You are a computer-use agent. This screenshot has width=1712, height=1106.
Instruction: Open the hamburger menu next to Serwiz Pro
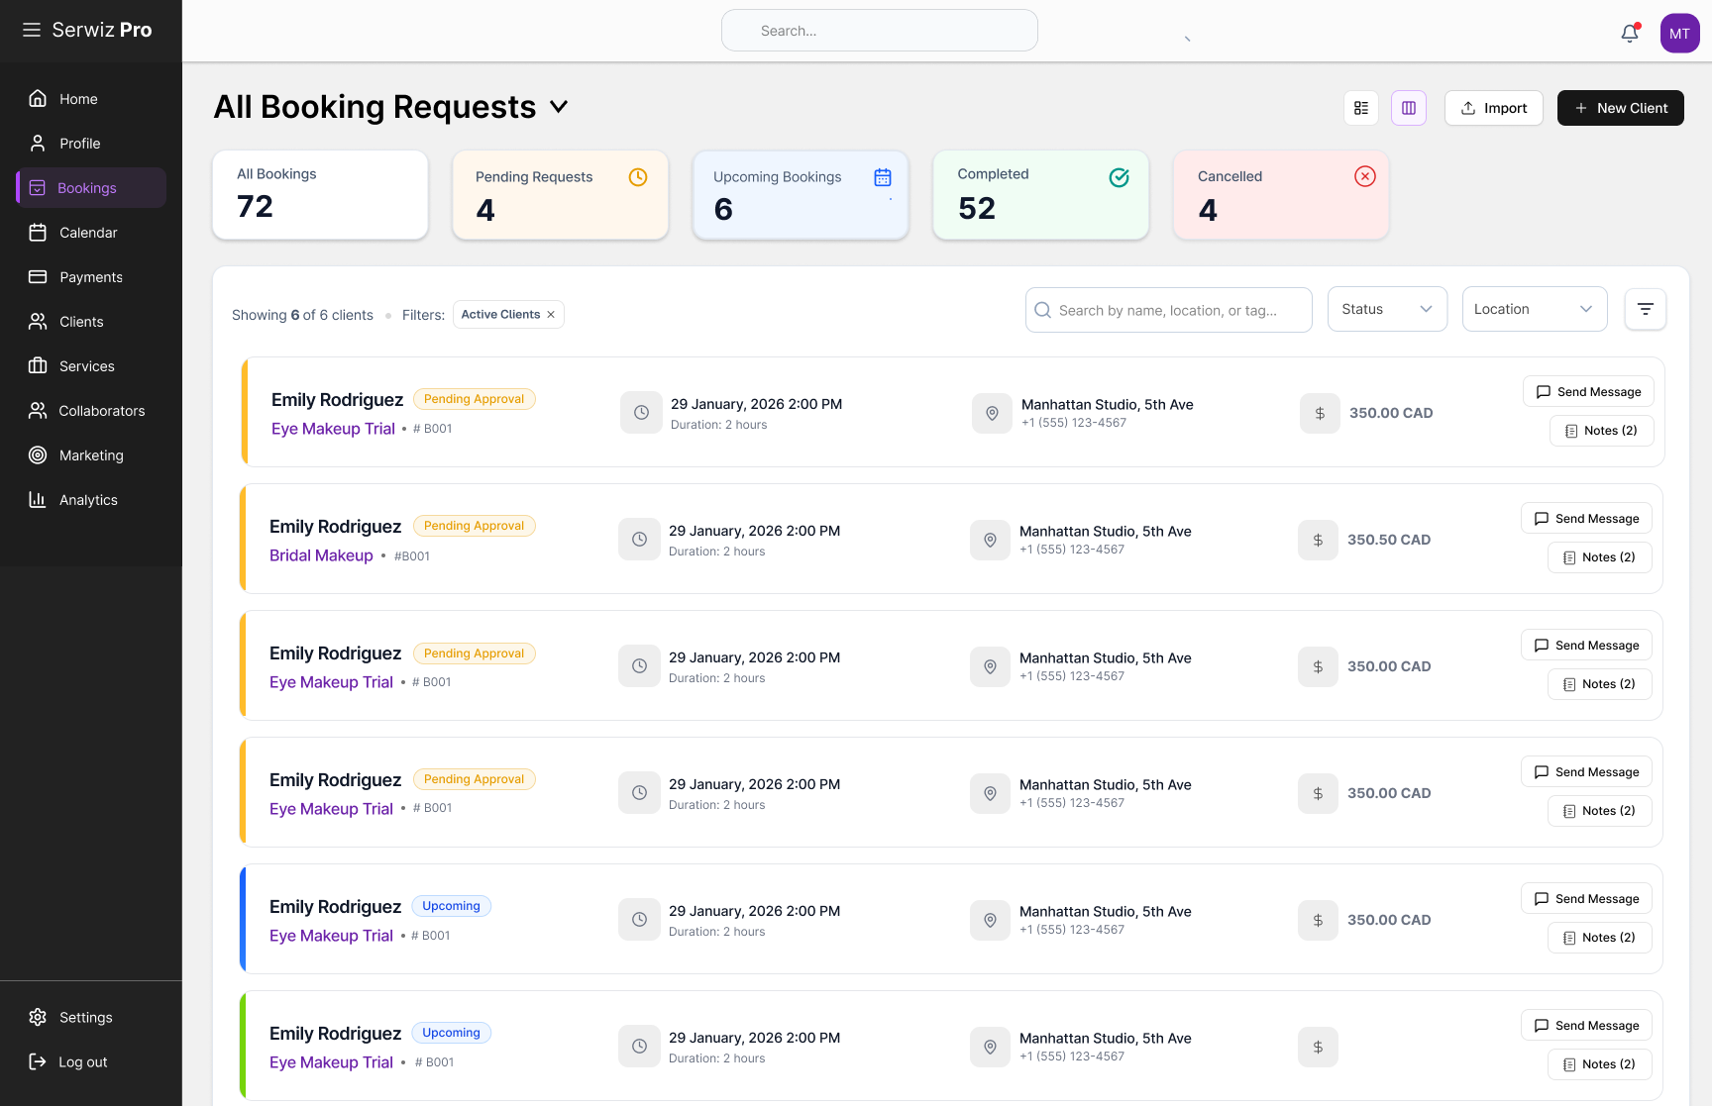32,30
